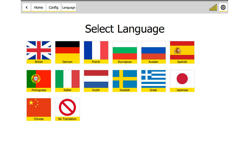Select the Spanish flag option
Screen dimensions: 249x157
[x=182, y=52]
